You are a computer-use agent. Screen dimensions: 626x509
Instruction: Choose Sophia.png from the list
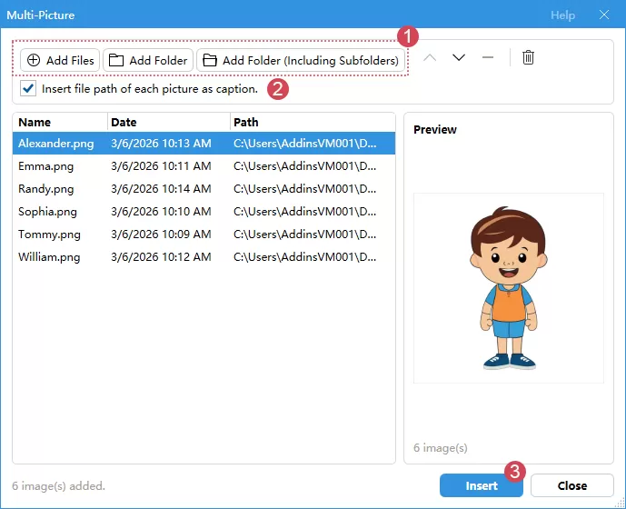pyautogui.click(x=204, y=212)
